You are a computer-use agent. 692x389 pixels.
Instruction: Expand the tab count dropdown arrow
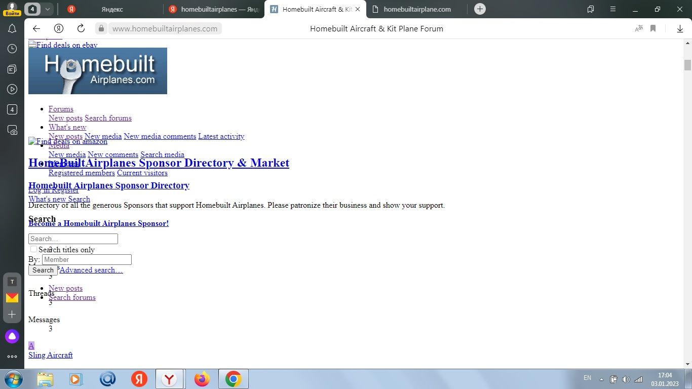[47, 9]
